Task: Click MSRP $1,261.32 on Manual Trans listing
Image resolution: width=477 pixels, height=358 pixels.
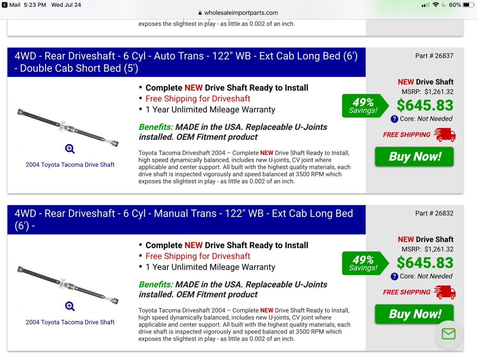Action: coord(427,249)
